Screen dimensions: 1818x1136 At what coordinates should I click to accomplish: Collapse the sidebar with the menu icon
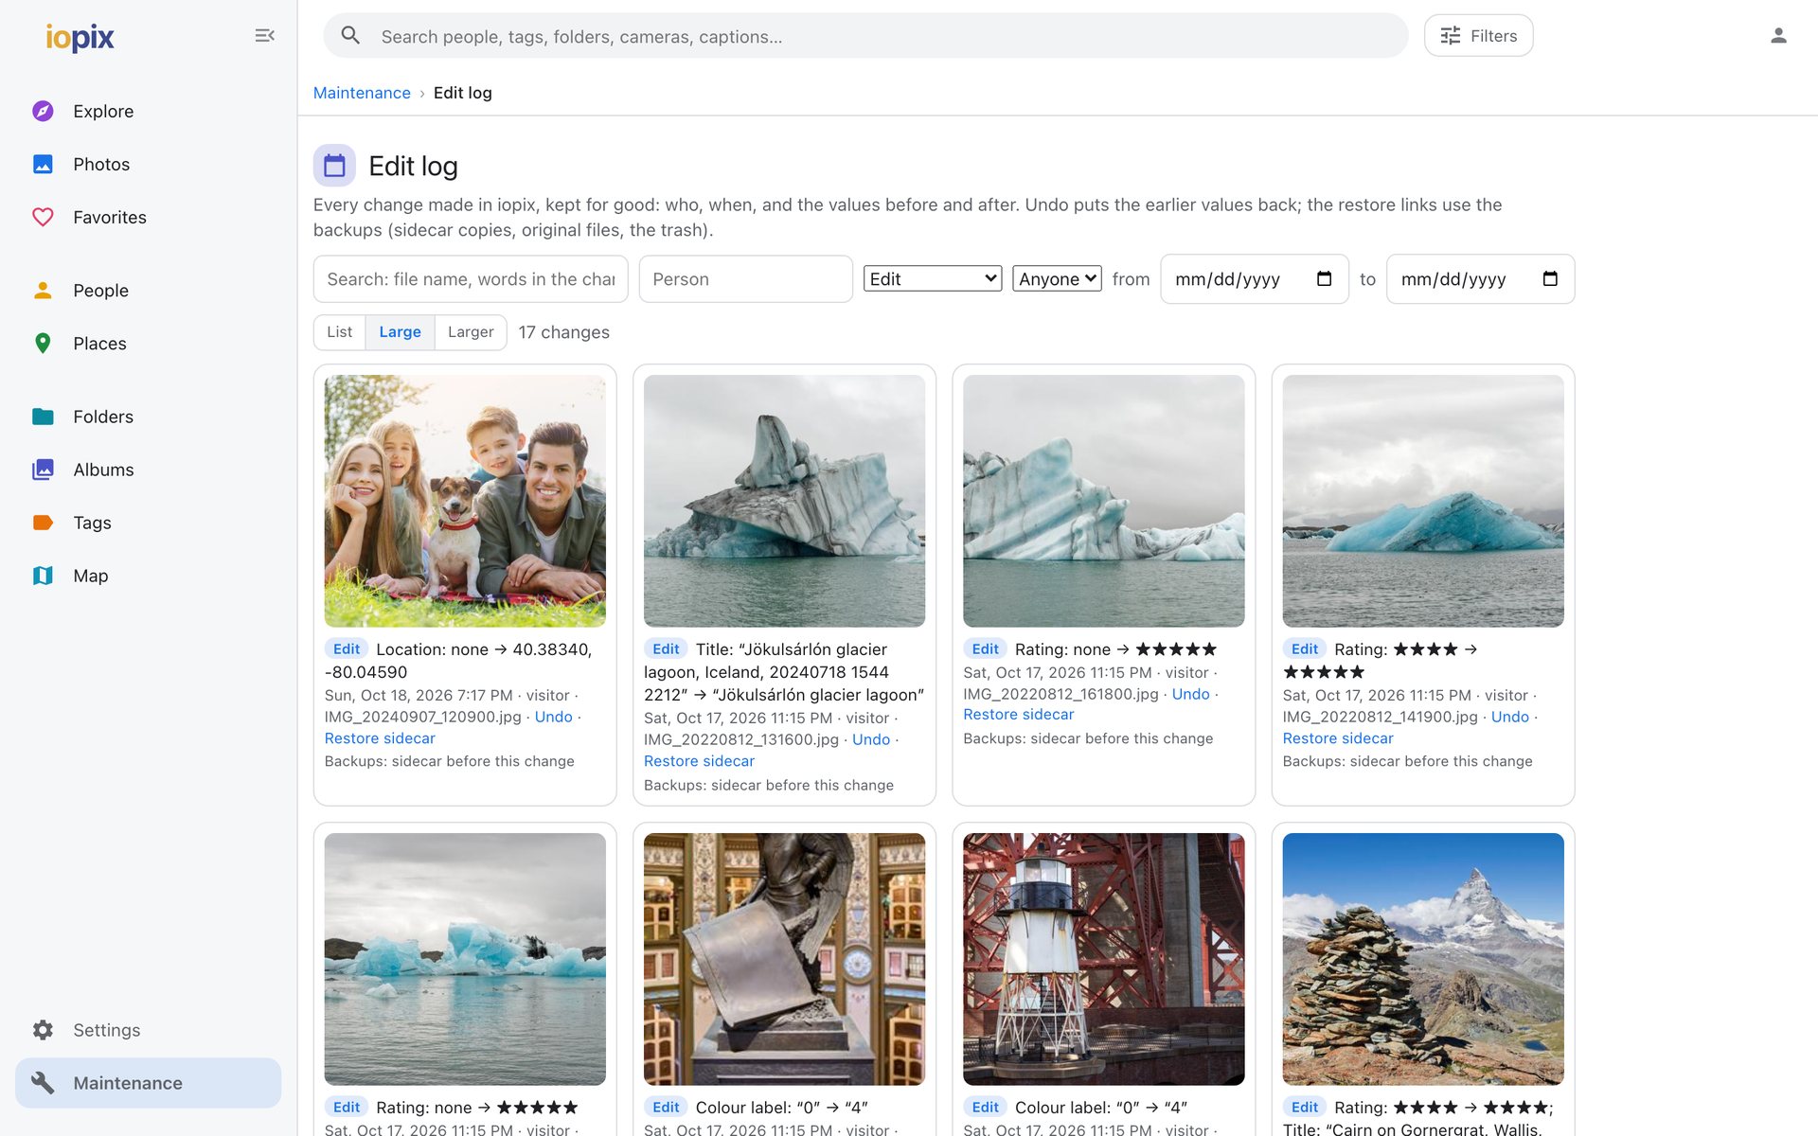(264, 36)
